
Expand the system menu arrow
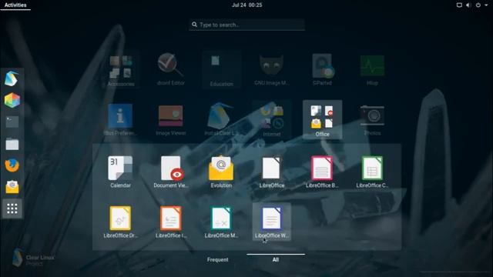pyautogui.click(x=486, y=5)
